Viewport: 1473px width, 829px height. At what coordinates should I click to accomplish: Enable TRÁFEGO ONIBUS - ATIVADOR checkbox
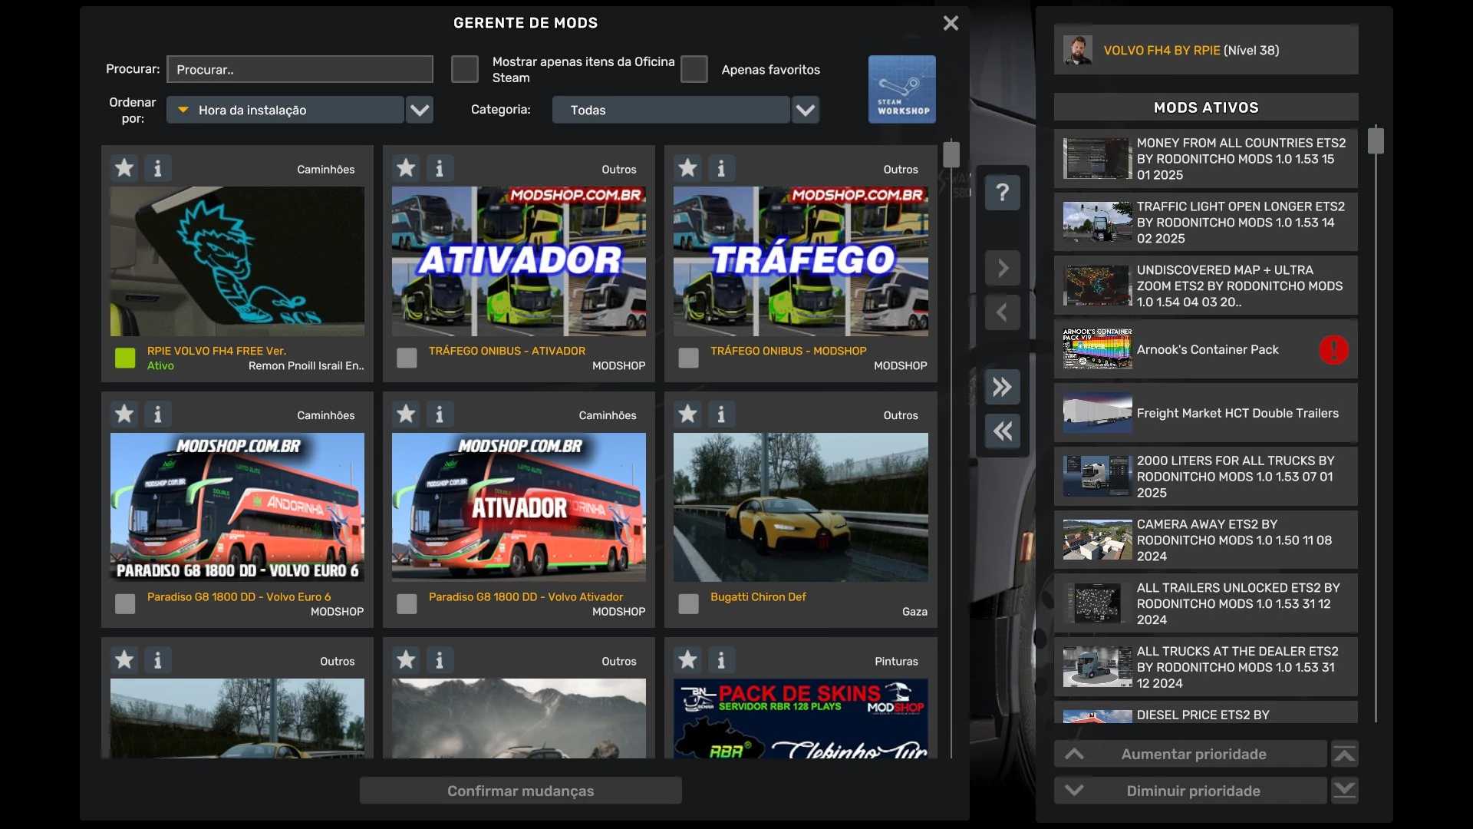point(407,358)
